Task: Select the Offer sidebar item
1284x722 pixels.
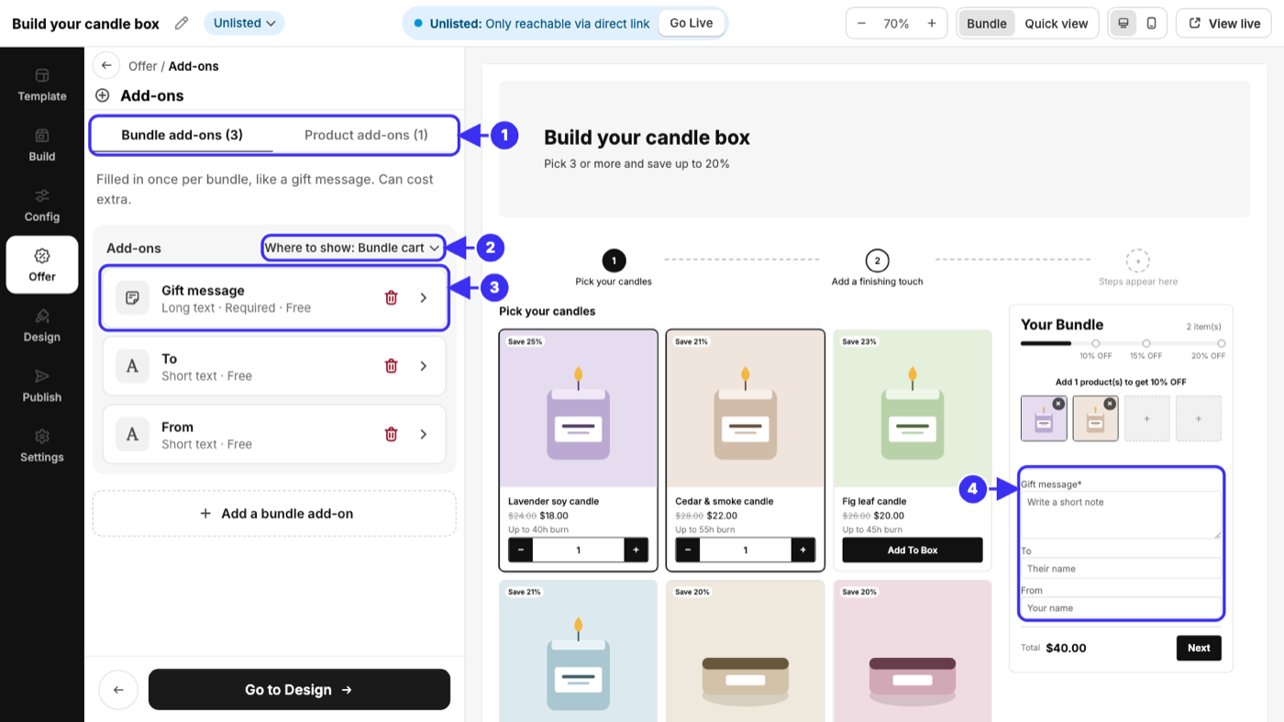Action: pyautogui.click(x=42, y=265)
